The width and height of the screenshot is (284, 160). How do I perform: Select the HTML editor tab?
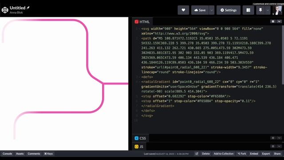pos(142,22)
